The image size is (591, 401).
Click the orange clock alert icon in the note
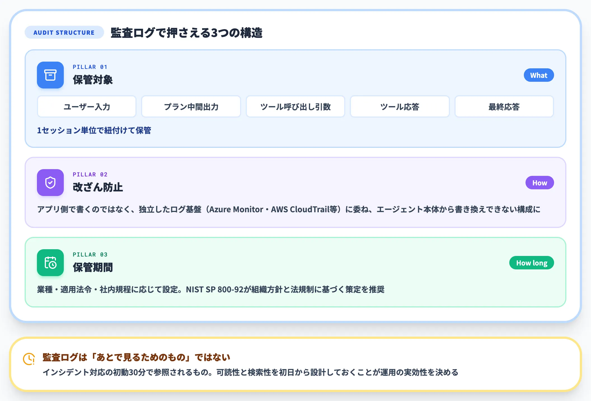[29, 359]
